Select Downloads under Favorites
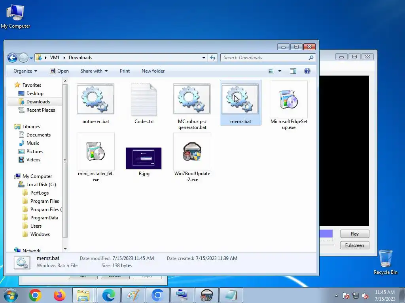Screen dimensions: 405x303 point(35,101)
